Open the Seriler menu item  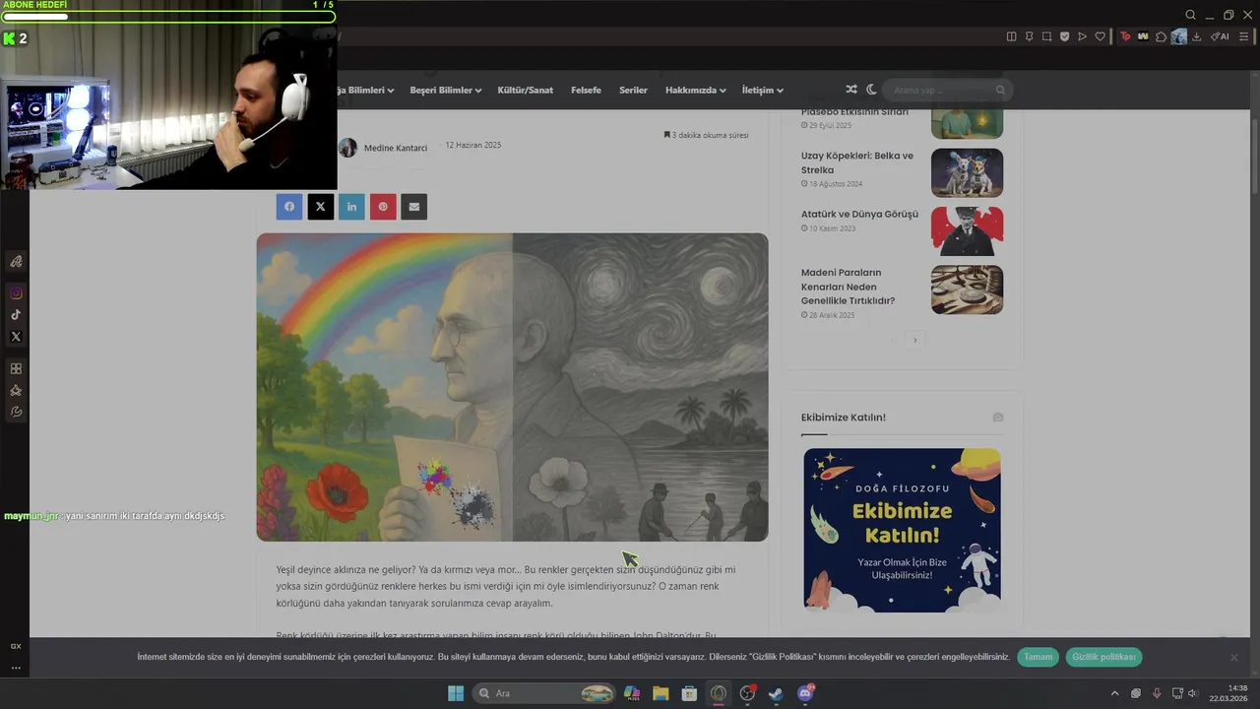tap(633, 90)
